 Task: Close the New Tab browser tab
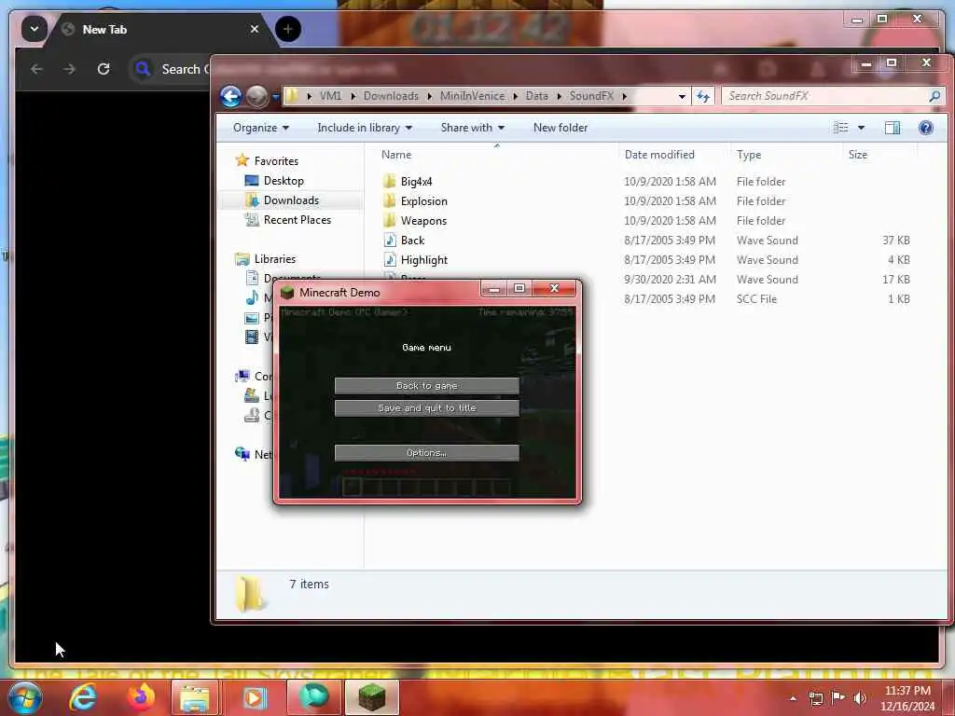254,29
